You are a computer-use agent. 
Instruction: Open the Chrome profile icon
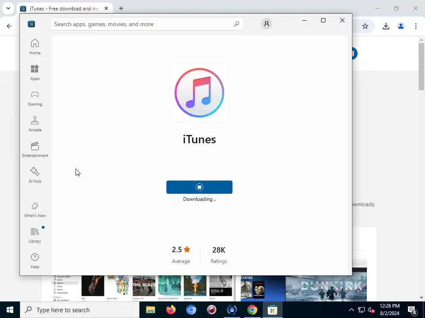click(401, 26)
